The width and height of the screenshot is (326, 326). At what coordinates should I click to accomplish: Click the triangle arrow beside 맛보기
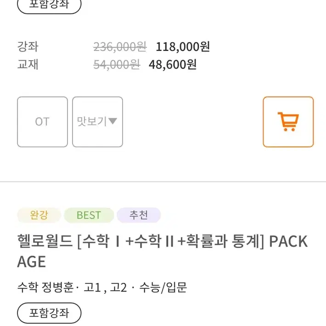point(112,121)
